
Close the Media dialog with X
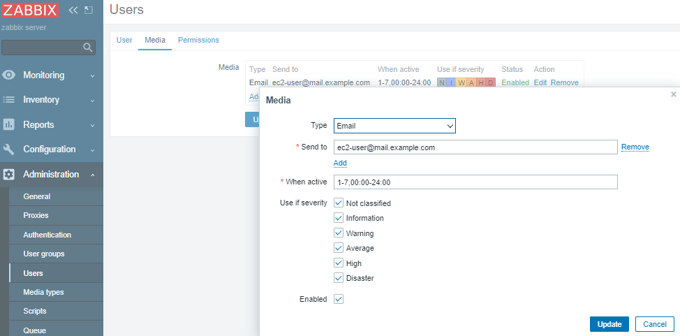click(x=673, y=94)
